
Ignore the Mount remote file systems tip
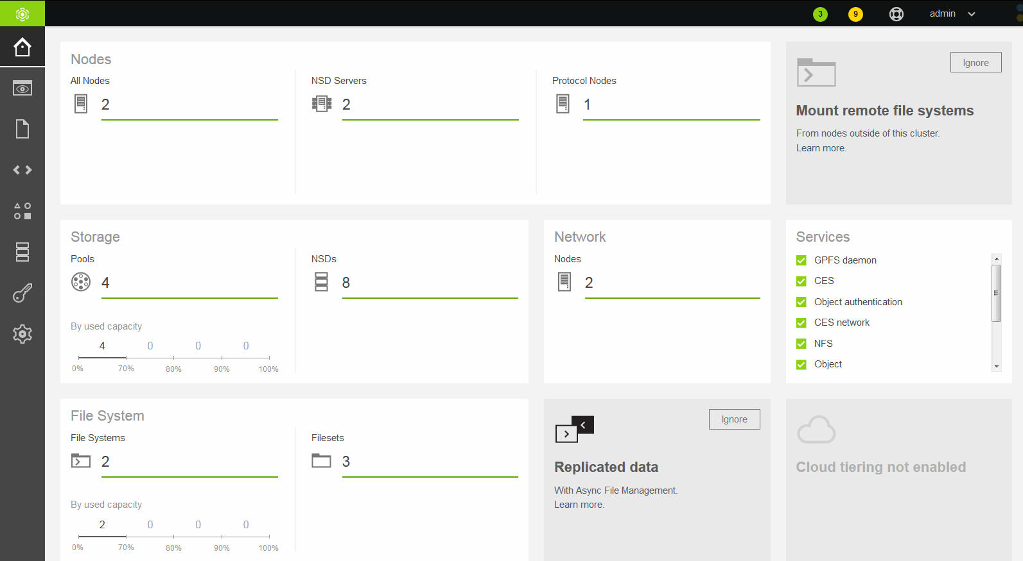tap(975, 63)
